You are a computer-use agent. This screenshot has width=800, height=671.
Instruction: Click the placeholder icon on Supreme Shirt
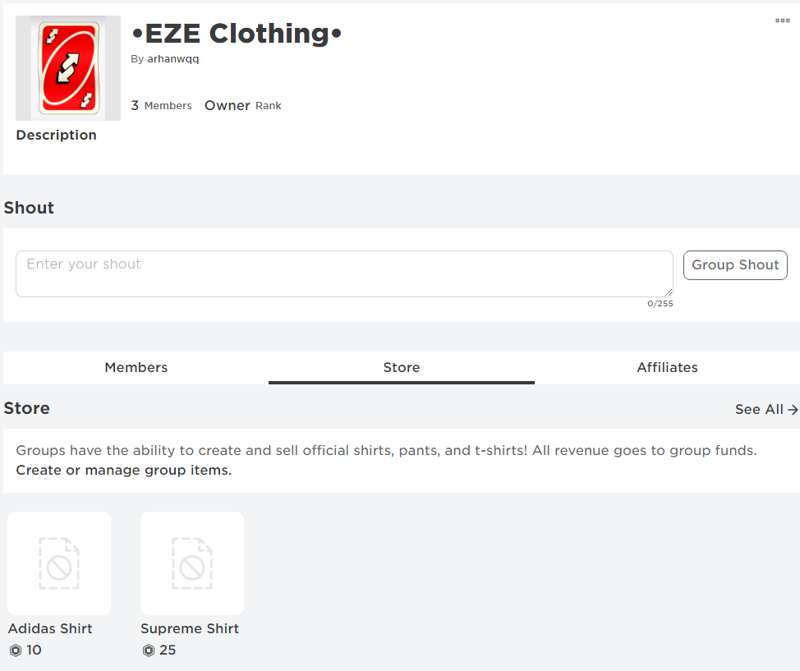[192, 563]
